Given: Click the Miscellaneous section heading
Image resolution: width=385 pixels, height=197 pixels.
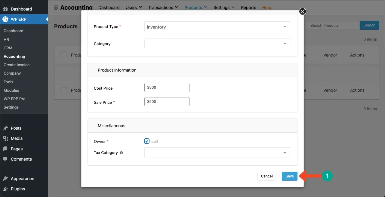Looking at the screenshot, I should pos(112,126).
